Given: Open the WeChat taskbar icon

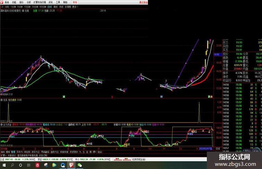Looking at the screenshot, I should click(x=80, y=165).
